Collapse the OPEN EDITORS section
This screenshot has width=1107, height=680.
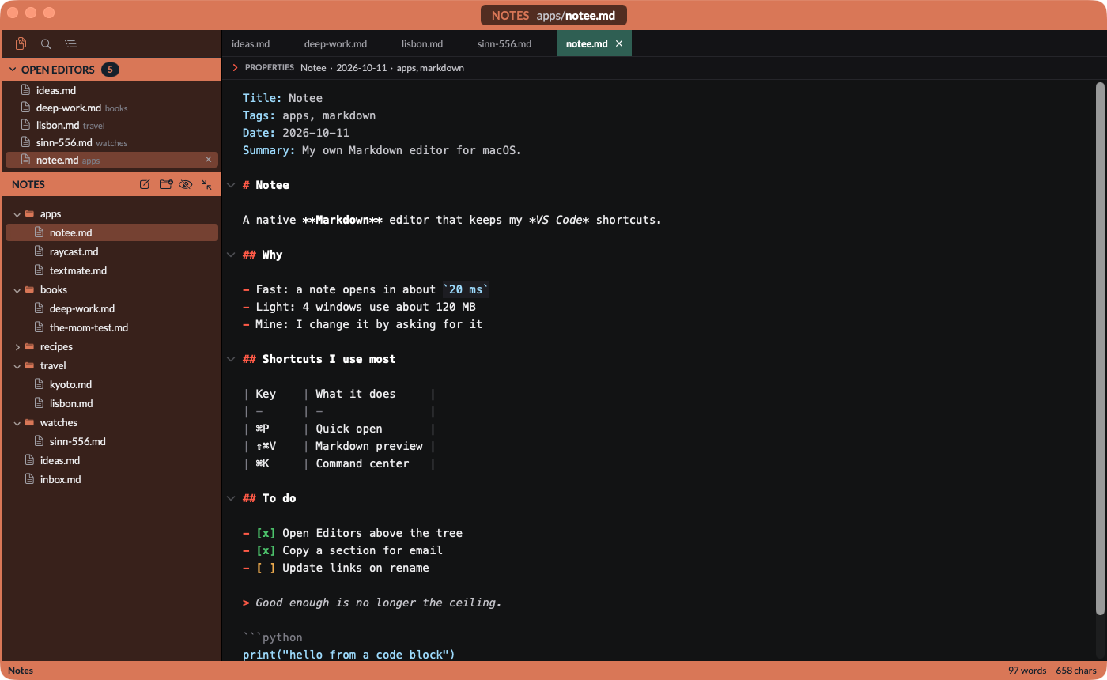click(13, 70)
